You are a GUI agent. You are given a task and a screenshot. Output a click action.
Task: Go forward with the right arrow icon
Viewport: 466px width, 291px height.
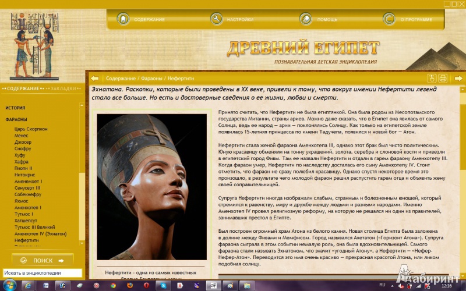458,79
